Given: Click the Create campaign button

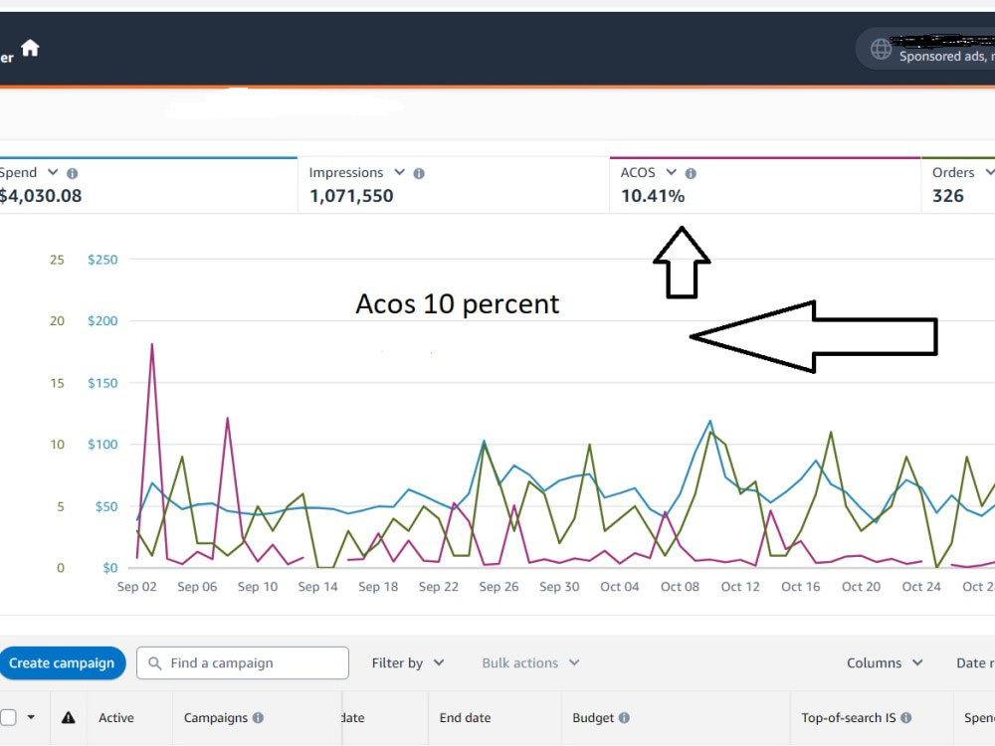Looking at the screenshot, I should (x=62, y=662).
